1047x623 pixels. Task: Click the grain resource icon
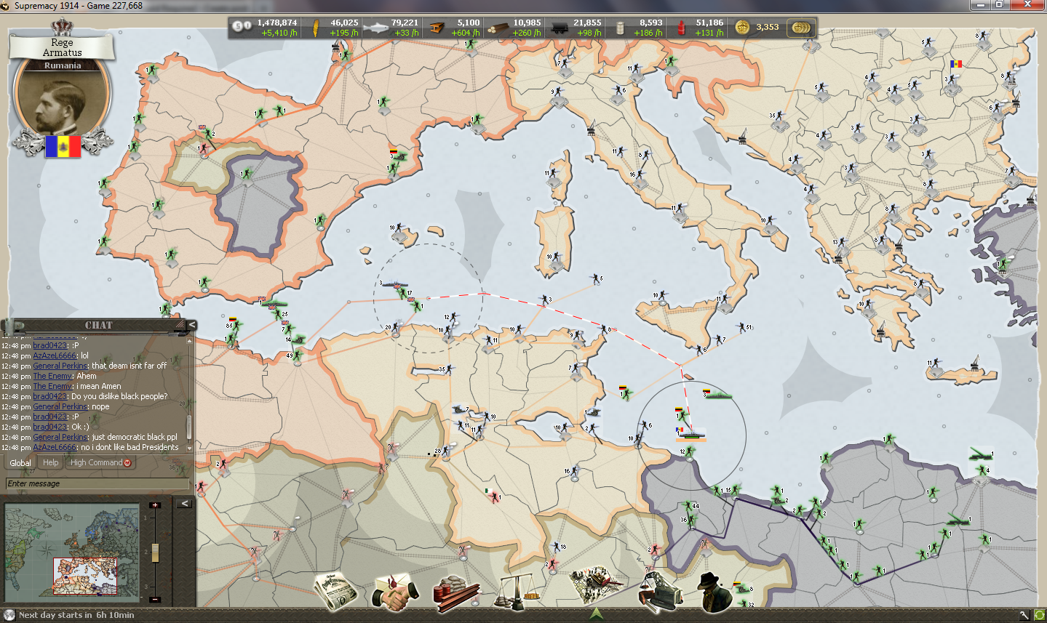pos(317,28)
